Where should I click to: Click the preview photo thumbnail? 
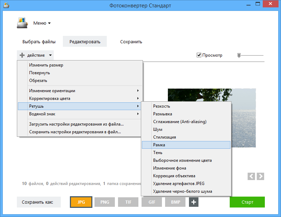(212, 118)
